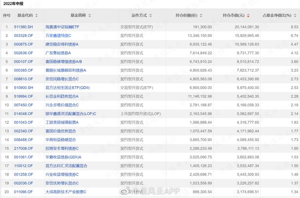This screenshot has height=198, width=300.
Task: Open fund code 001258.OF
Action: click(23, 174)
